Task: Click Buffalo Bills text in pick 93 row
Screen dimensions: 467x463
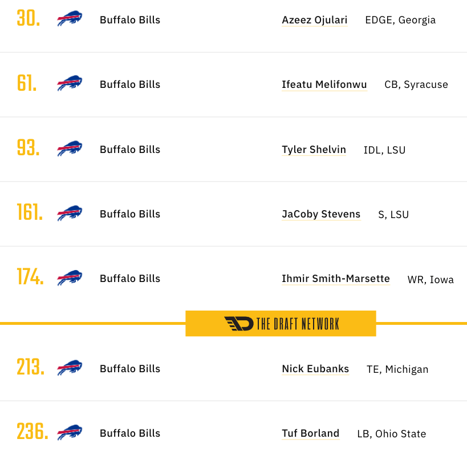Action: [x=130, y=150]
